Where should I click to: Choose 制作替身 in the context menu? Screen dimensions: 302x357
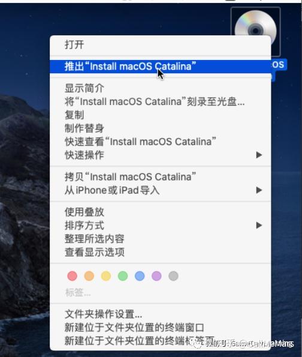[x=161, y=128]
